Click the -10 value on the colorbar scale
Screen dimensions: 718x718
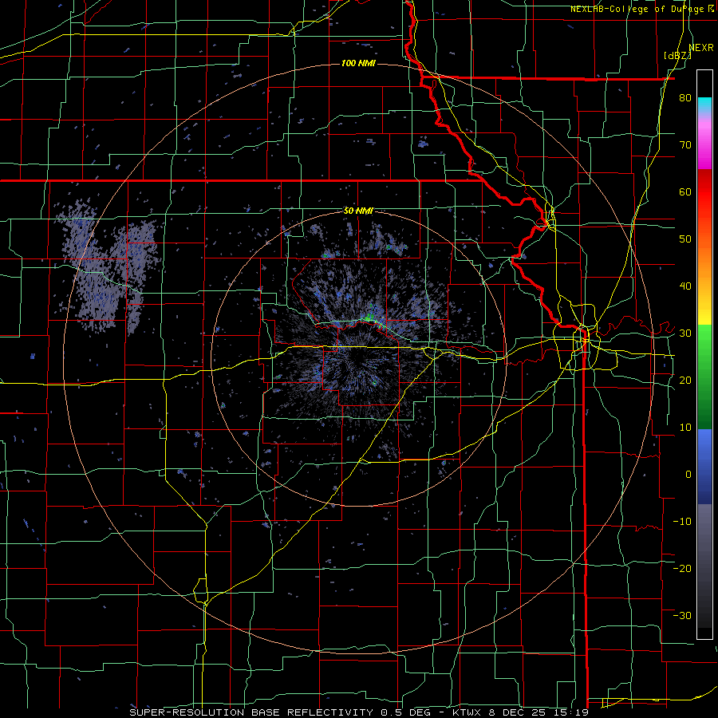[682, 522]
